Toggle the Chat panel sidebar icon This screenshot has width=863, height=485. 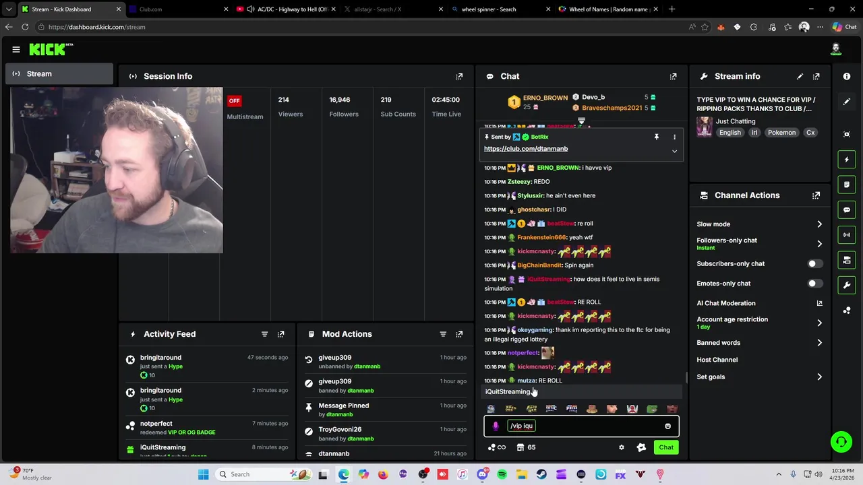847,209
